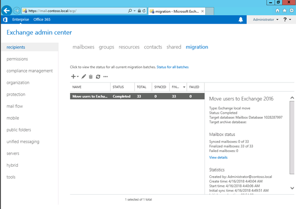This screenshot has height=209, width=296.
Task: Expand the address bar search dropdown arrow
Action: coord(134,11)
